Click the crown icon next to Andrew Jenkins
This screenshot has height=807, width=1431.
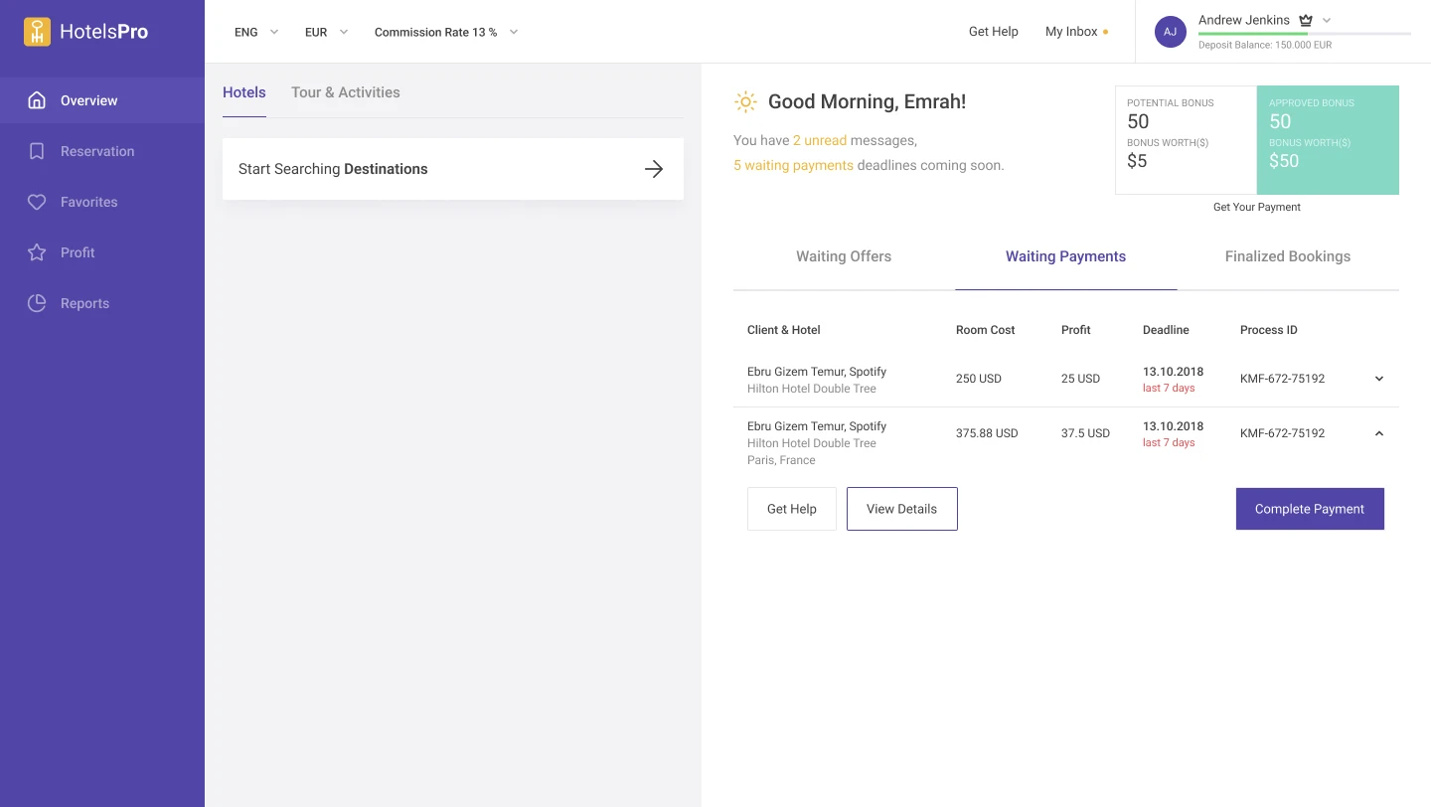(x=1306, y=20)
